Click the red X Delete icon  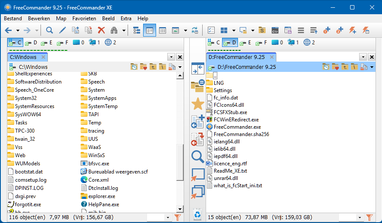pyautogui.click(x=101, y=31)
